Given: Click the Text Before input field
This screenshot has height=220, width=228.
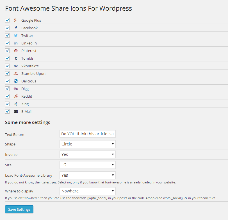Looking at the screenshot, I should tap(87, 134).
